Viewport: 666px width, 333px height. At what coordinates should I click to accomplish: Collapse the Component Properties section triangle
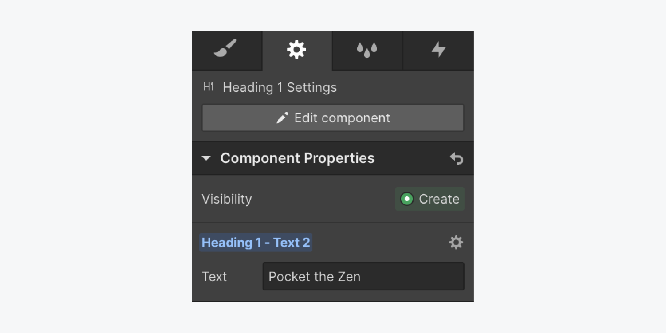click(206, 158)
